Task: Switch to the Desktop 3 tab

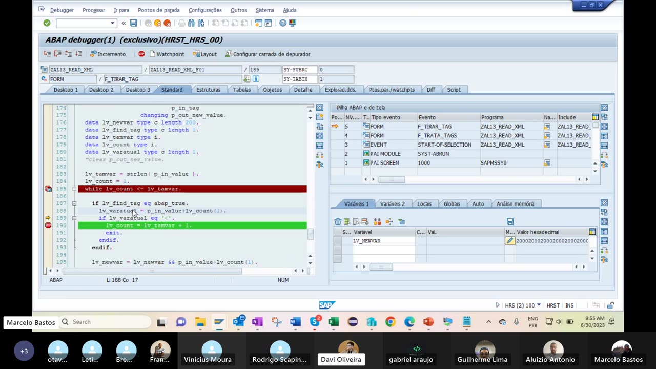Action: (x=138, y=90)
